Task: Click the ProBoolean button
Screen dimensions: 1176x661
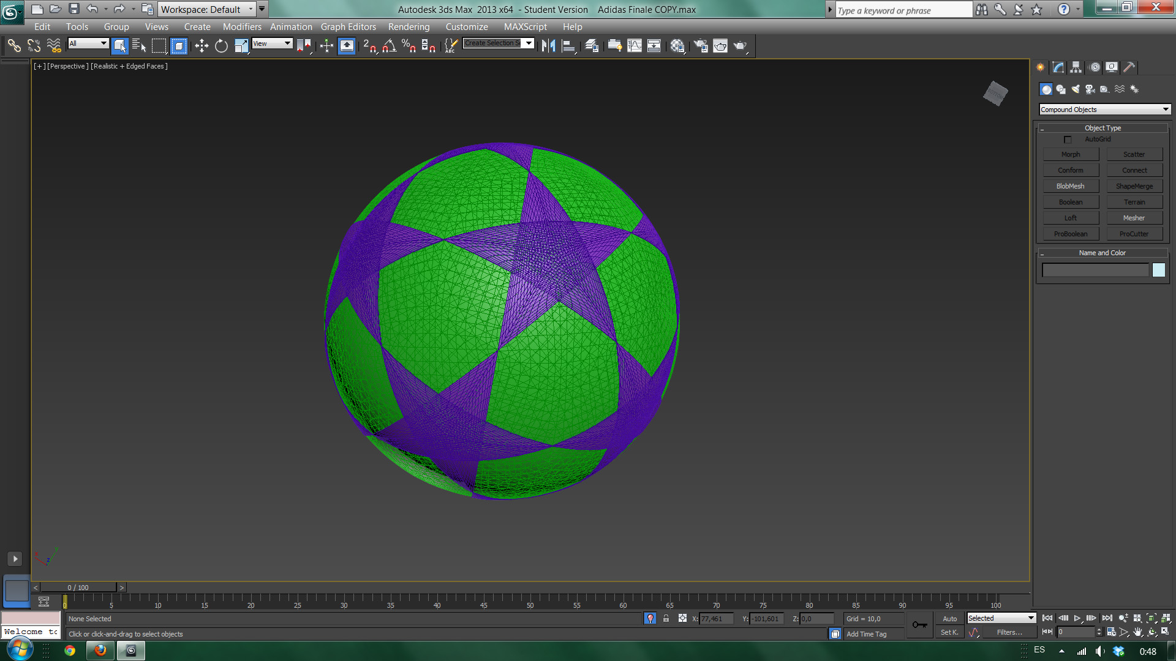Action: tap(1071, 234)
